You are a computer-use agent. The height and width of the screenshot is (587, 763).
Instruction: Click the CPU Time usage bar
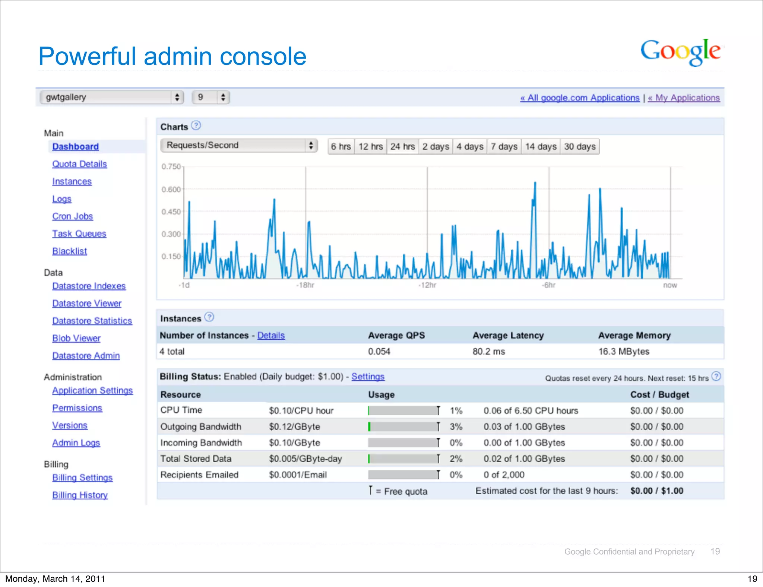coord(404,410)
